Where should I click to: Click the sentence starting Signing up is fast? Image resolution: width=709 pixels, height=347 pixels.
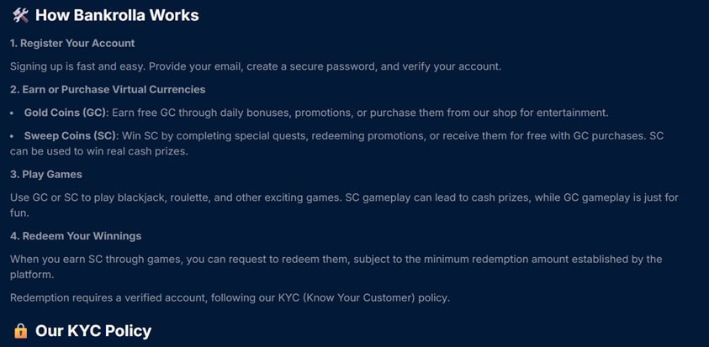[x=256, y=66]
